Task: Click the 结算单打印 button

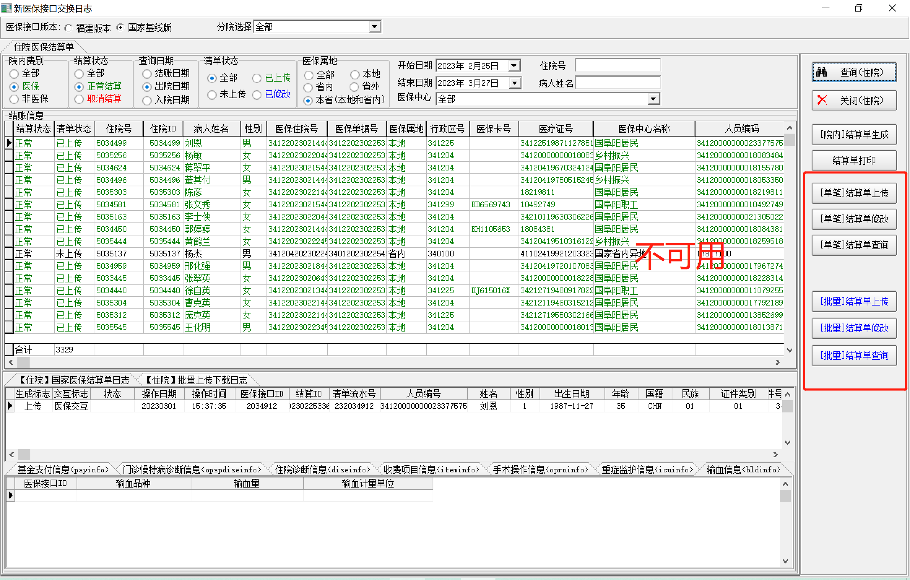Action: pos(854,160)
